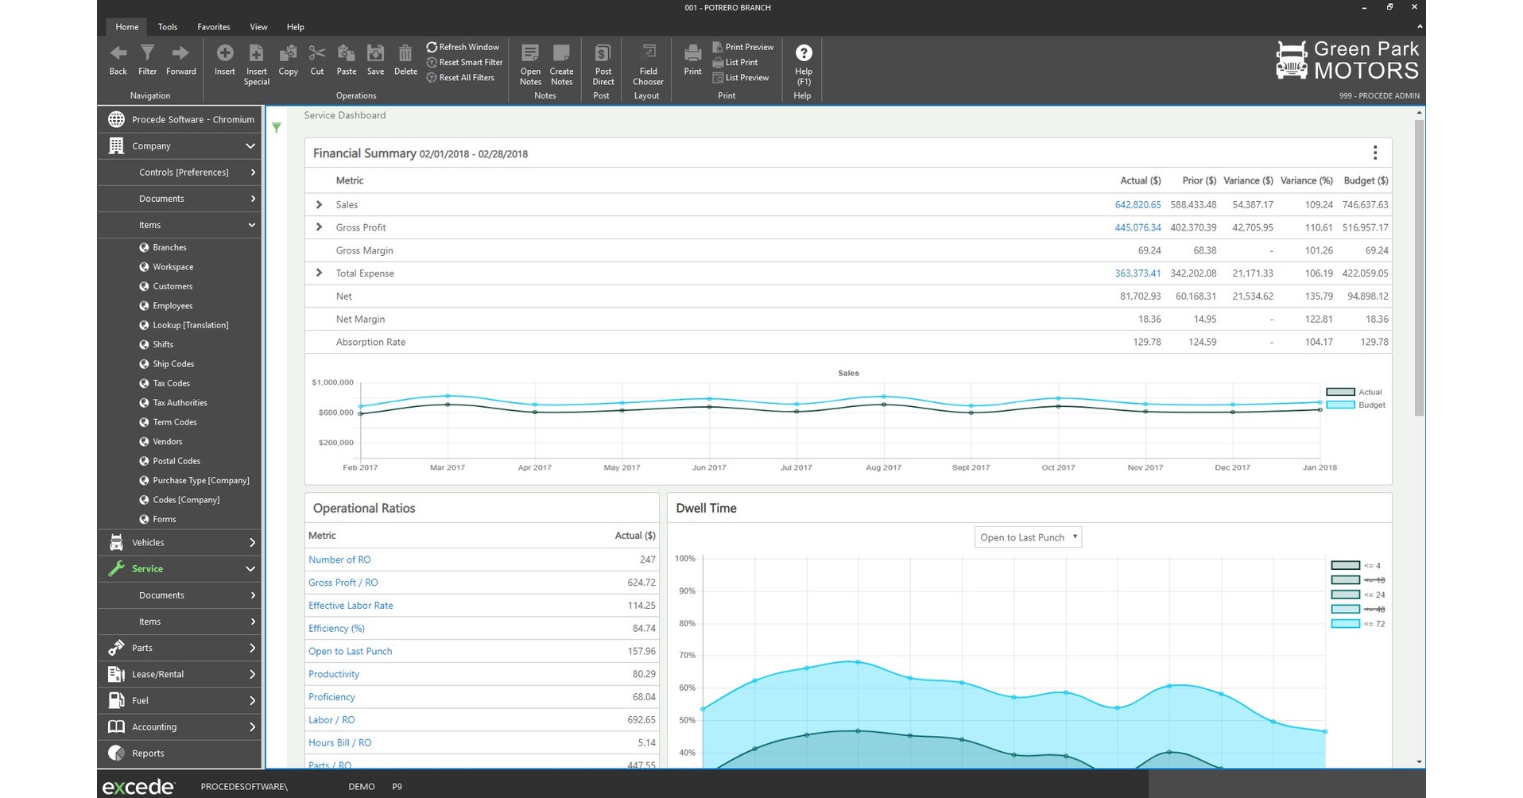
Task: Expand the Sales row in Financial Summary
Action: pyautogui.click(x=318, y=204)
